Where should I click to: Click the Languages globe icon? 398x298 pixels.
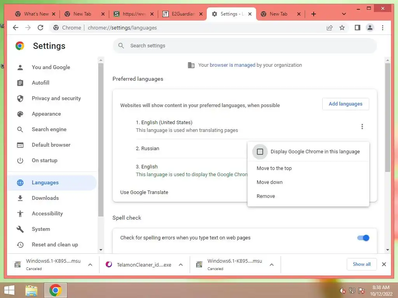(x=20, y=183)
